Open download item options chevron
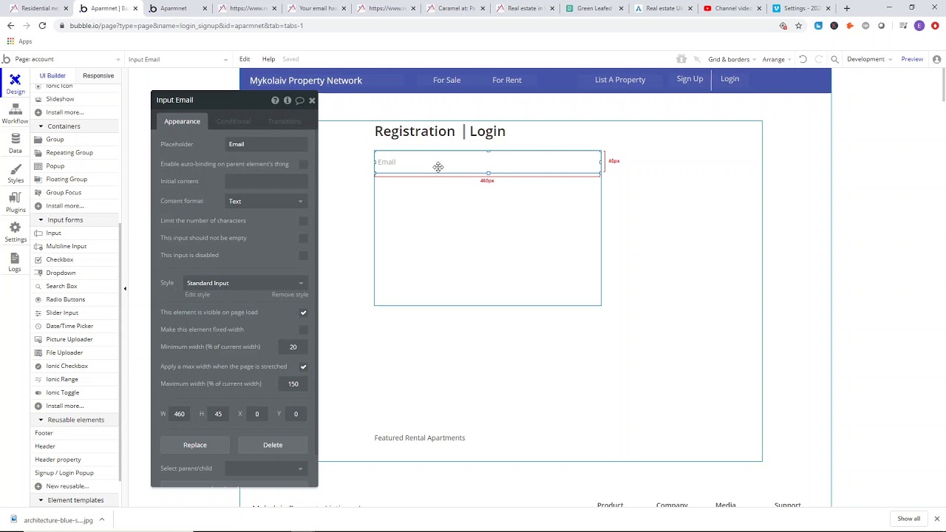The width and height of the screenshot is (946, 532). pos(102,520)
